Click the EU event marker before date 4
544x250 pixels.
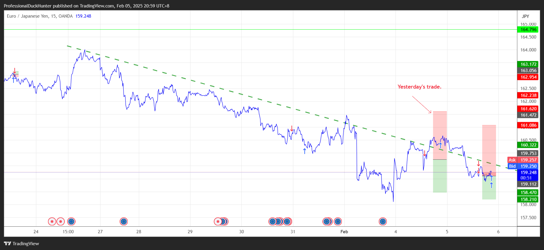(383, 222)
